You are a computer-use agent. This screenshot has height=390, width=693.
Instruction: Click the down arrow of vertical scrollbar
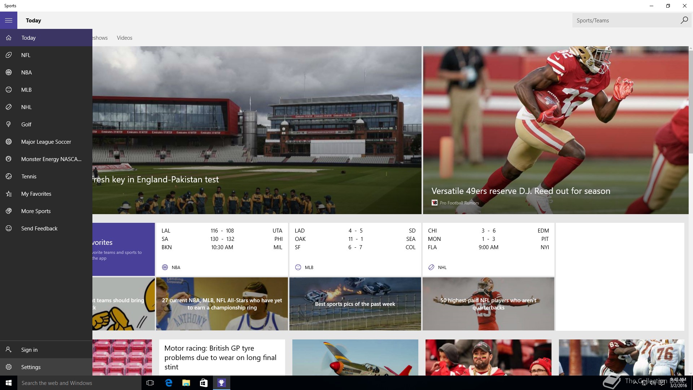(x=691, y=373)
